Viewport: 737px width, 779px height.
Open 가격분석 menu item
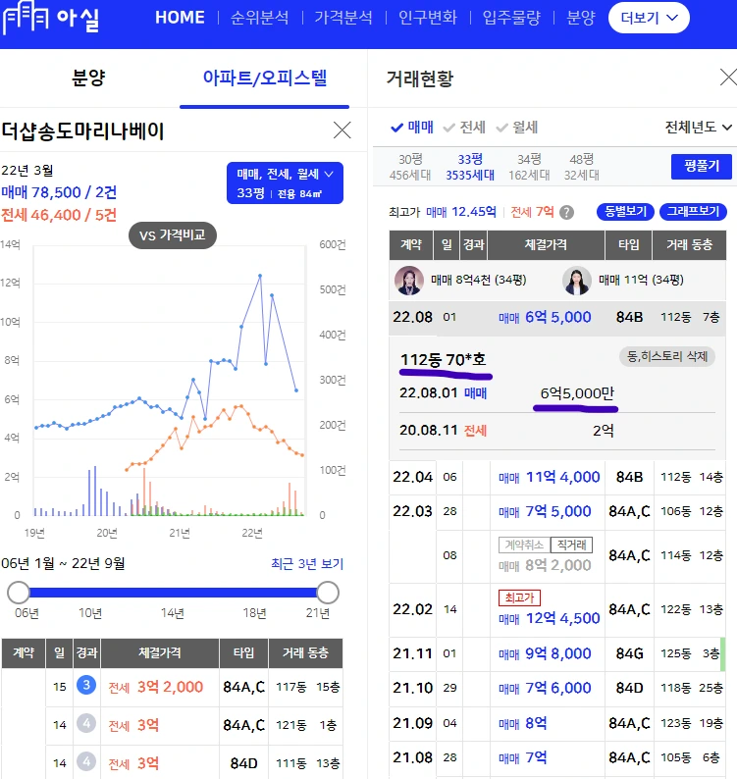click(x=343, y=18)
